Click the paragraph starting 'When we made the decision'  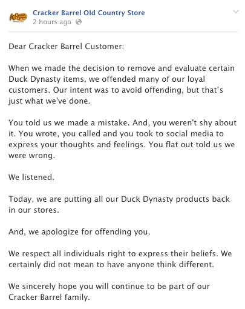click(122, 84)
